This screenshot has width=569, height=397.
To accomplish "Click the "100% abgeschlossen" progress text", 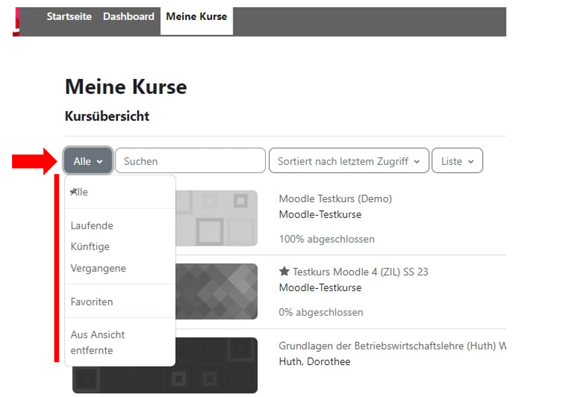I will click(x=326, y=239).
